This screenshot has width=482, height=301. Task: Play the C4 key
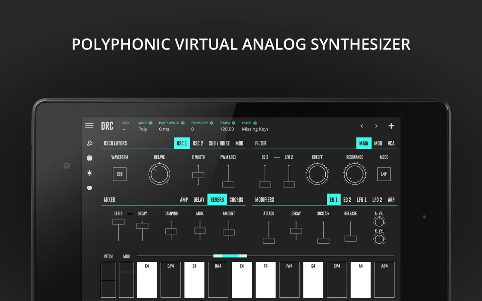147,280
